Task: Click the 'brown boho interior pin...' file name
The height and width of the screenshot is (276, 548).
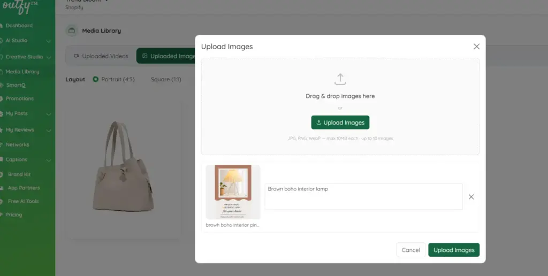Action: click(232, 225)
